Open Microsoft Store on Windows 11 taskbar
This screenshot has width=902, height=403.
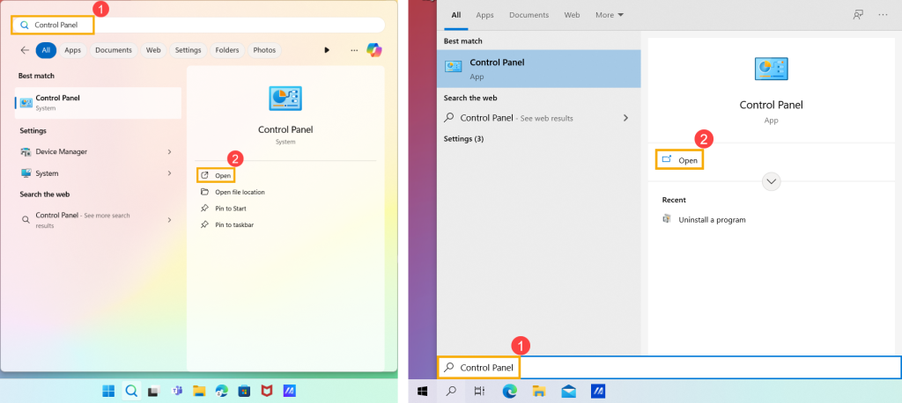point(244,392)
